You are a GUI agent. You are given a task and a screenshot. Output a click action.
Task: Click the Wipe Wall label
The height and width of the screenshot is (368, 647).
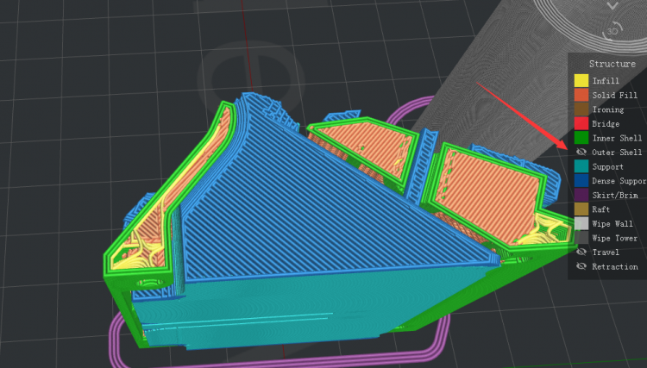tap(612, 224)
